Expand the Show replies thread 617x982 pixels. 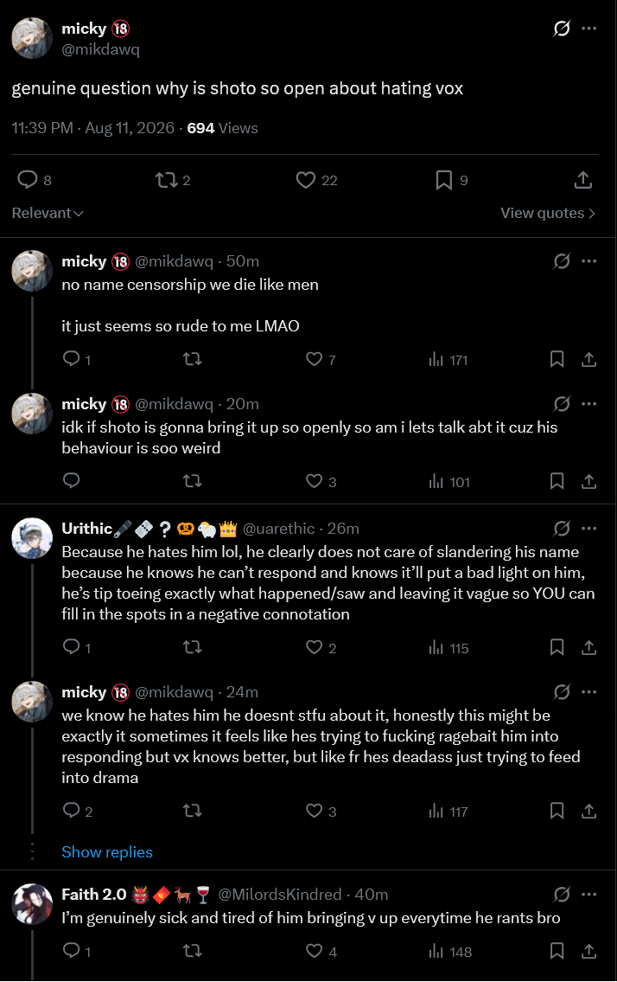pyautogui.click(x=107, y=851)
